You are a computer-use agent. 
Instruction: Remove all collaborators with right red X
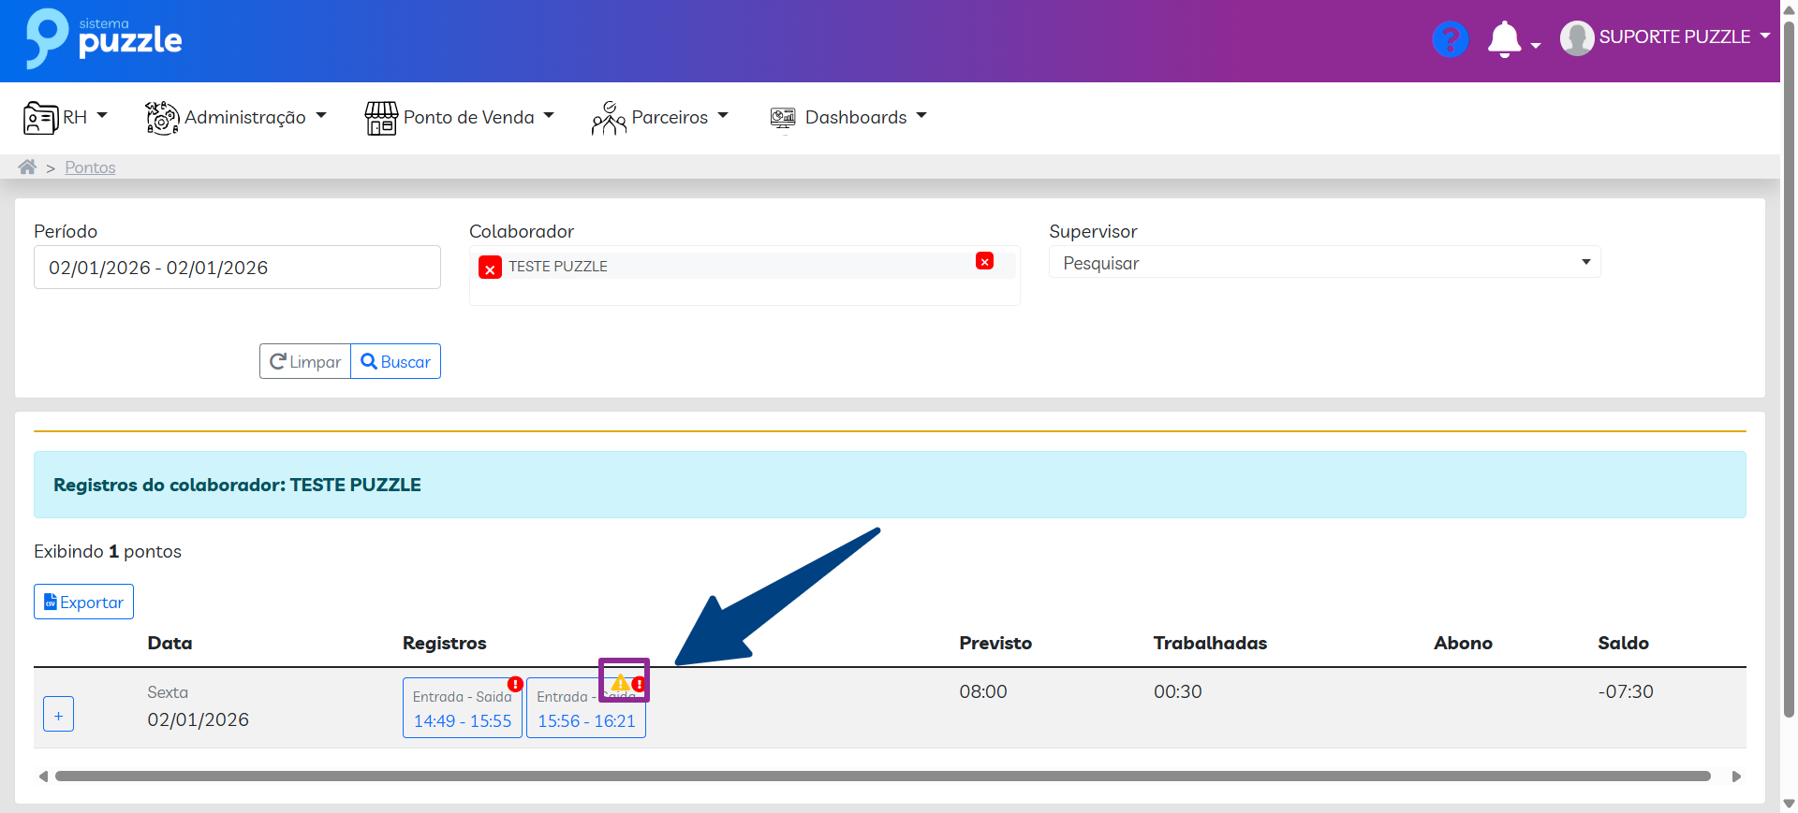(x=984, y=261)
